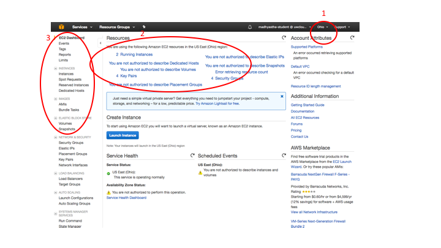Open the Documentation link
Screen dimensions: 441x248
[303, 111]
